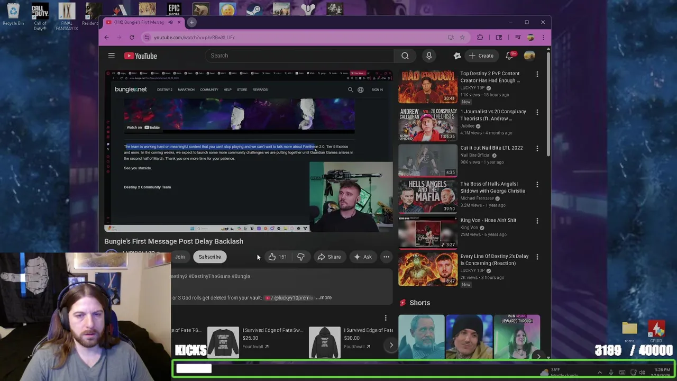
Task: Open options for Every Line Of Destiny video
Action: point(537,257)
